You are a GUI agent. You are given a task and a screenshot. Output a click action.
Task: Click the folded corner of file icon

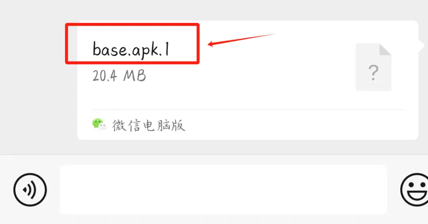(386, 50)
